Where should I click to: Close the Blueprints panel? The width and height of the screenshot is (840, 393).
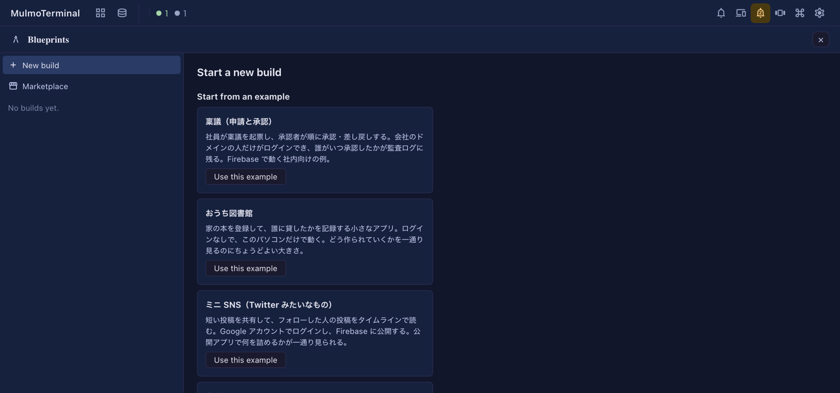821,40
